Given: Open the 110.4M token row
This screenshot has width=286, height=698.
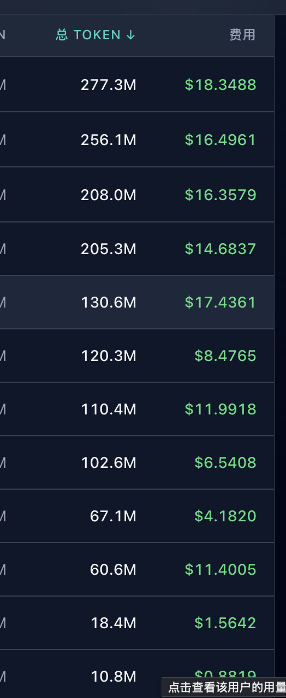Looking at the screenshot, I should [137, 409].
